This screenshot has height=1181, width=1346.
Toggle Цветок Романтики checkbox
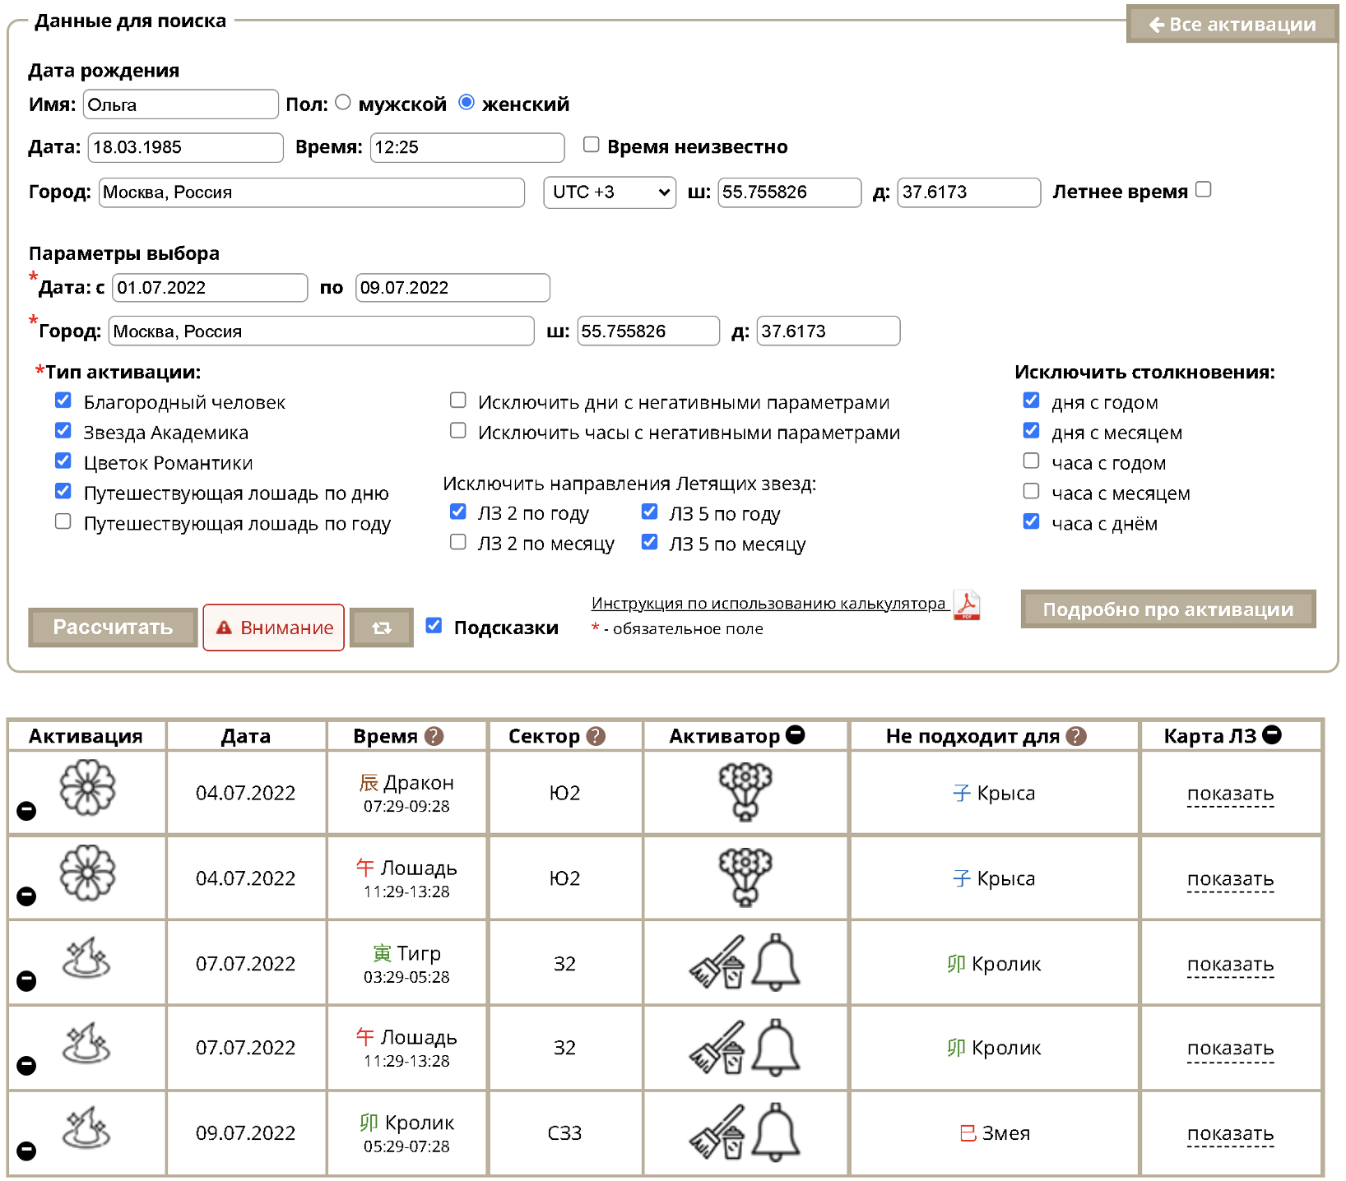[x=63, y=461]
